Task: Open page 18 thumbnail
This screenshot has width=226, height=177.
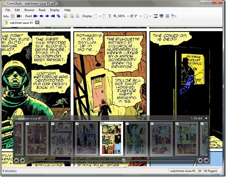Action: [62, 139]
